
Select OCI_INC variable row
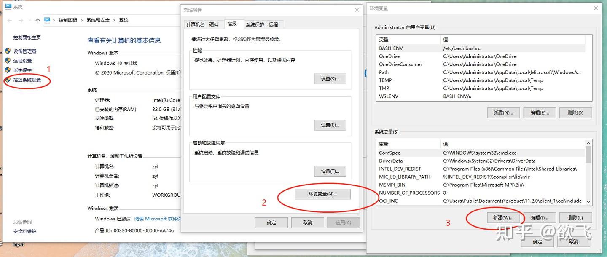click(481, 201)
